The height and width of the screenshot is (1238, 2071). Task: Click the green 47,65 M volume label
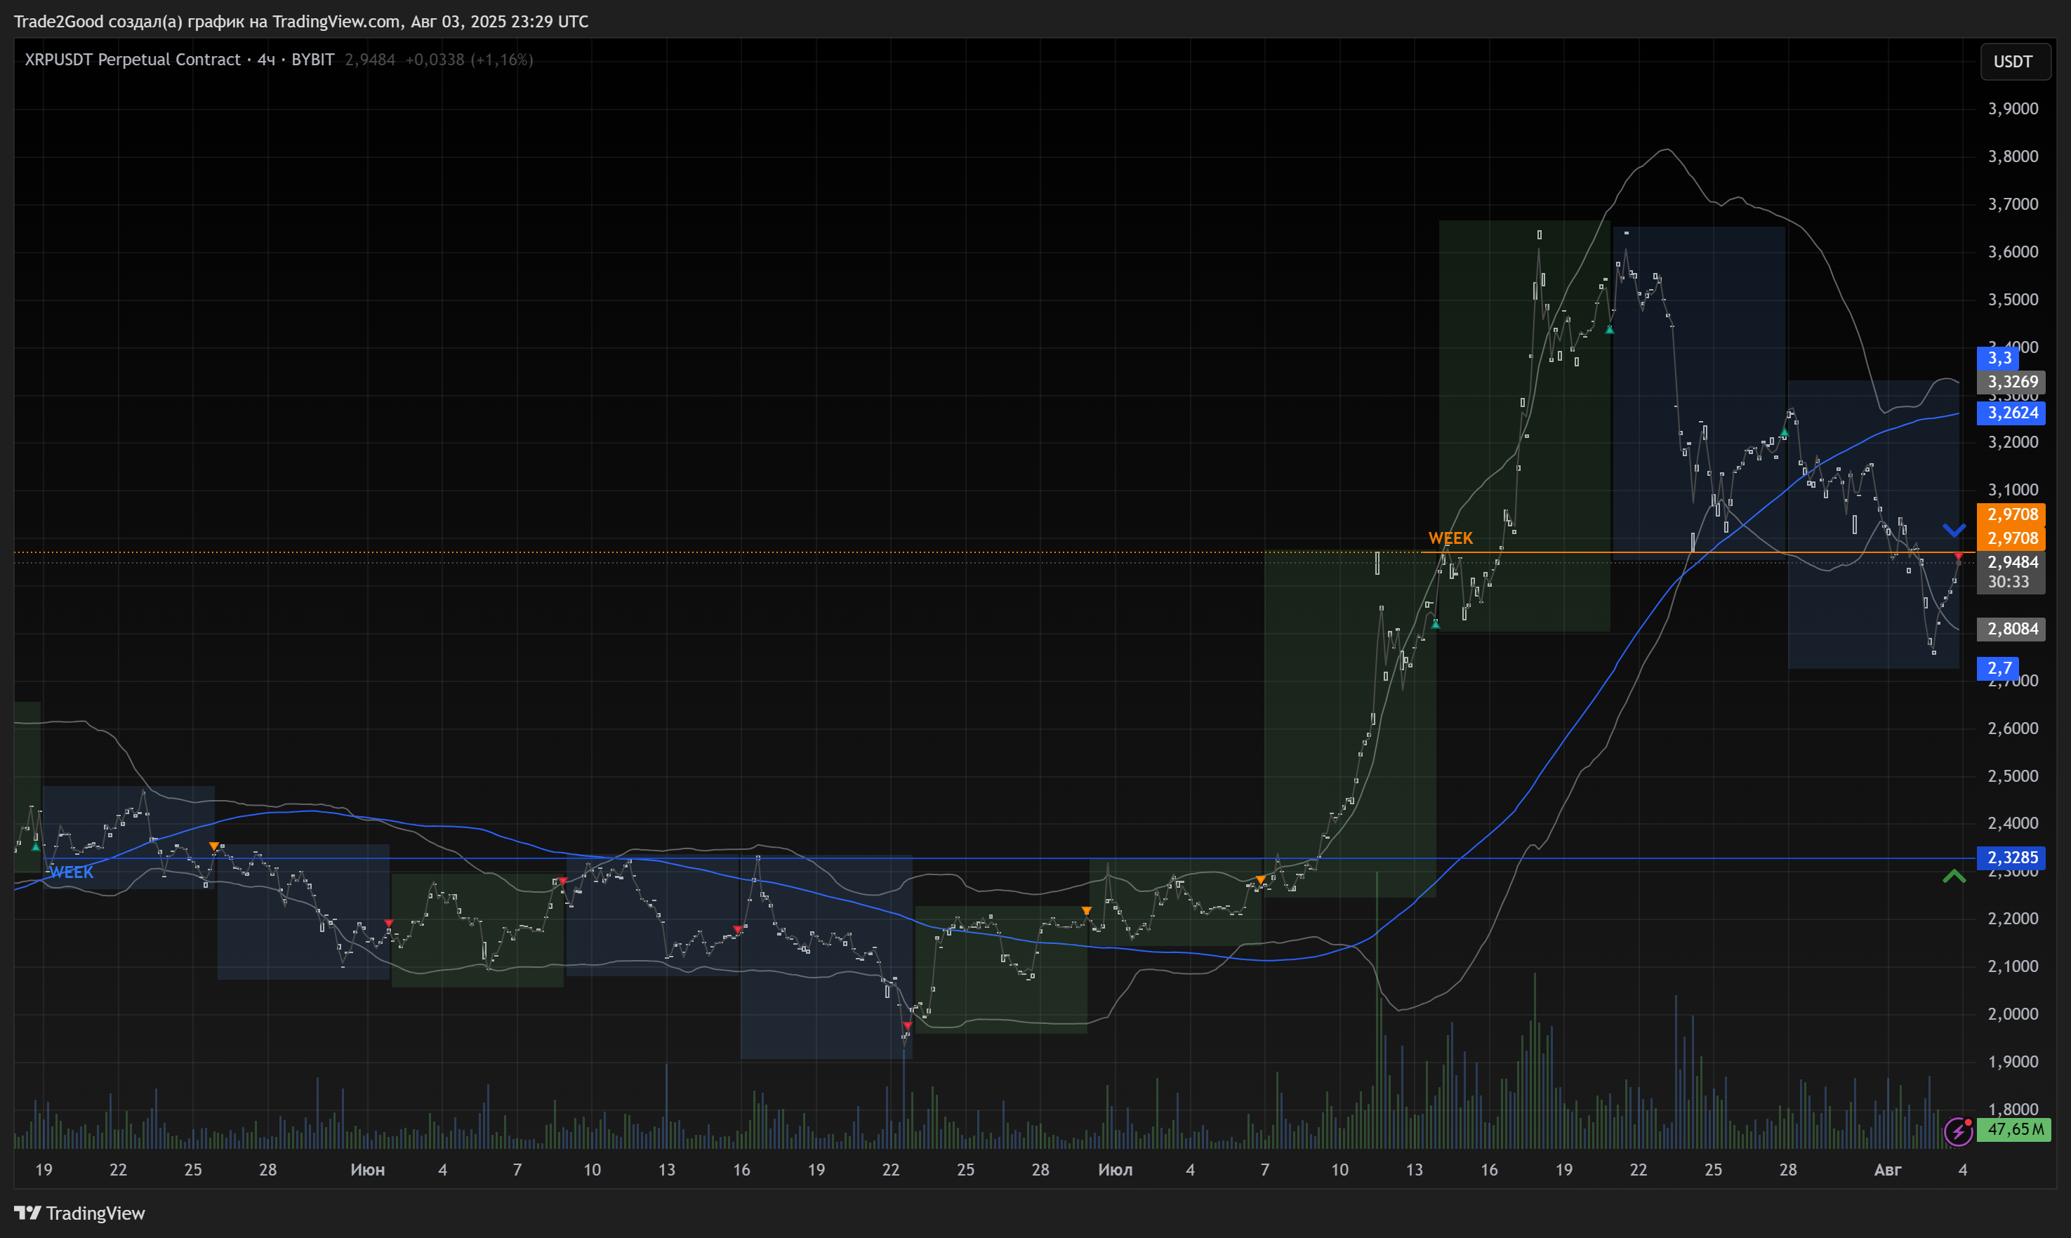click(x=2015, y=1129)
